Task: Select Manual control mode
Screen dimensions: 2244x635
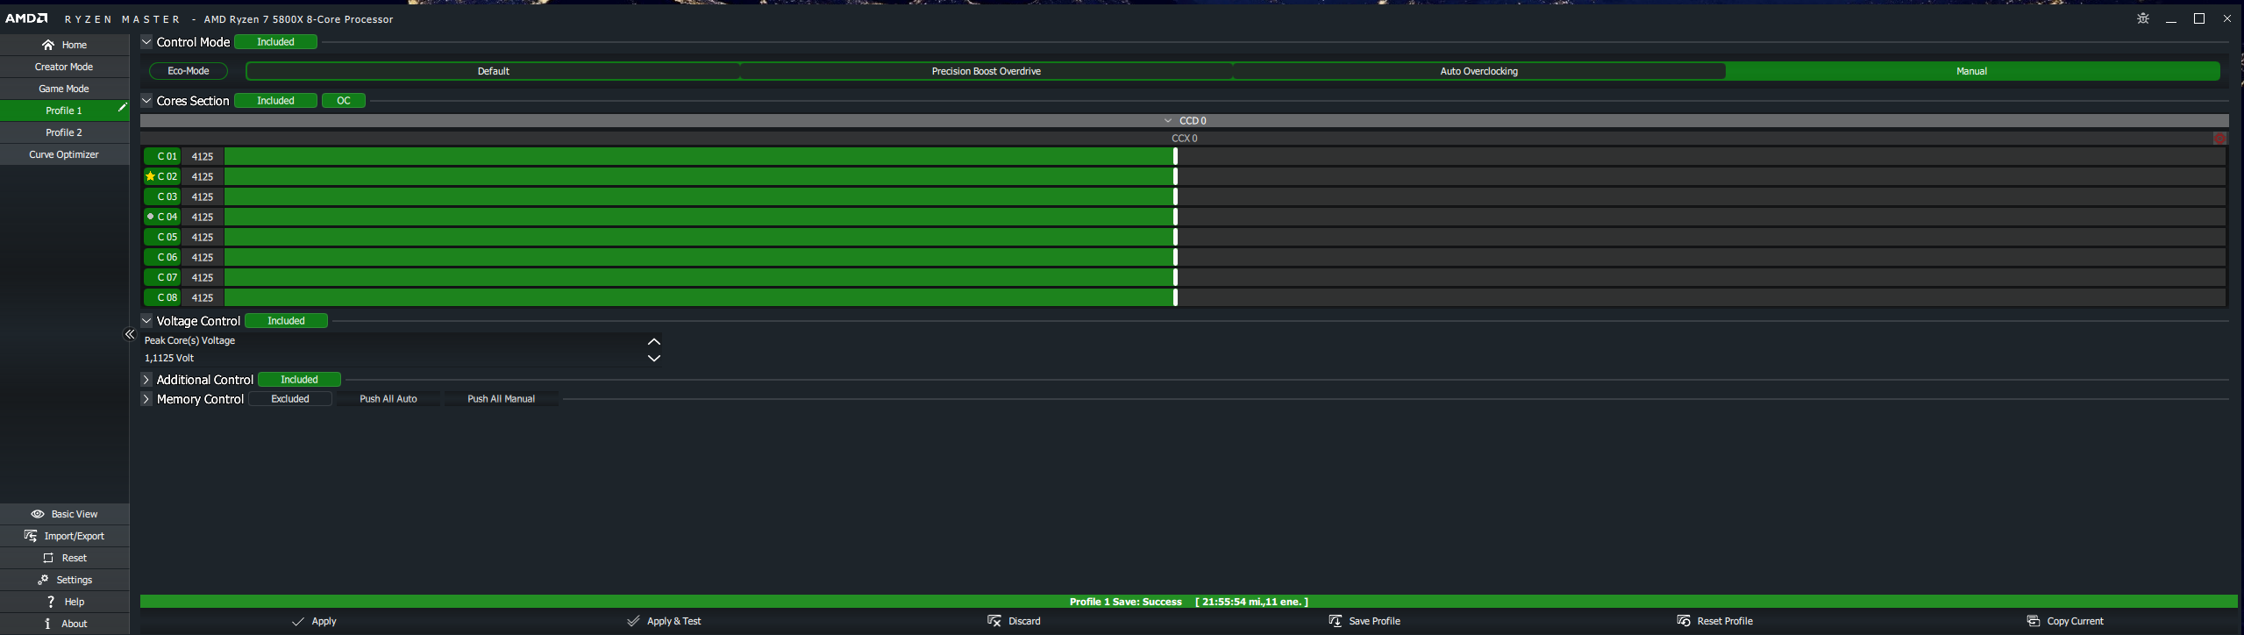Action: click(1972, 71)
